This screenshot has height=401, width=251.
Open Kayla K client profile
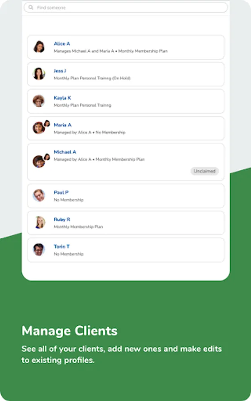[126, 101]
